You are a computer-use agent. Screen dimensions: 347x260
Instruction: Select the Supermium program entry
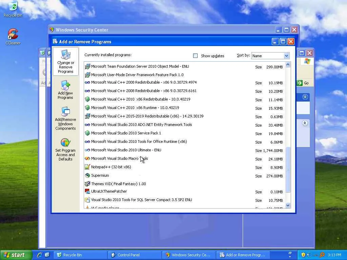coord(185,176)
